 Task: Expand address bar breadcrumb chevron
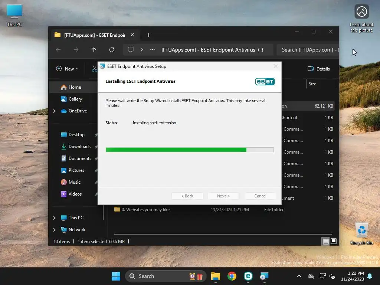[x=142, y=50]
